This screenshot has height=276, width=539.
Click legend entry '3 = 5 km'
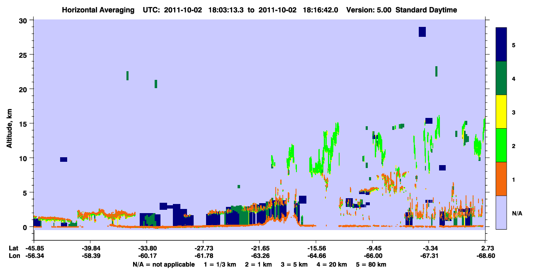click(295, 264)
